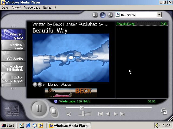Screen dimensions: 173x129
Task: Toggle playlist pane icon
Action: [x=103, y=15]
